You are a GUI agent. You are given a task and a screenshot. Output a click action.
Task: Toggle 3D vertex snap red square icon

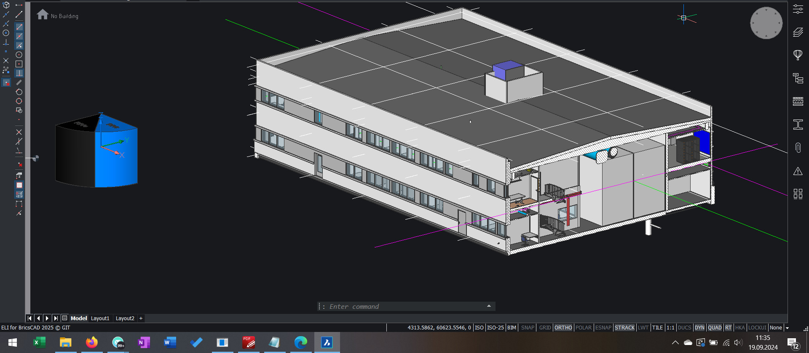19,185
